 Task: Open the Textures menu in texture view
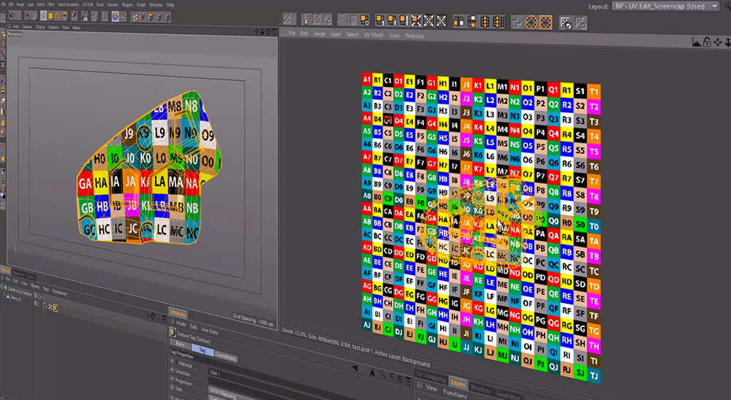pos(415,35)
